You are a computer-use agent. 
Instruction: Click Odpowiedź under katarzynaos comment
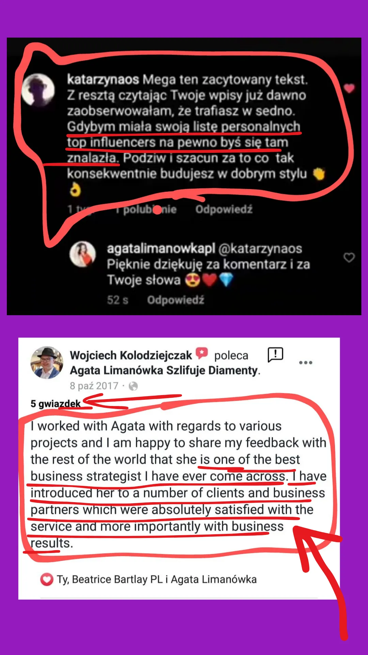click(x=224, y=209)
